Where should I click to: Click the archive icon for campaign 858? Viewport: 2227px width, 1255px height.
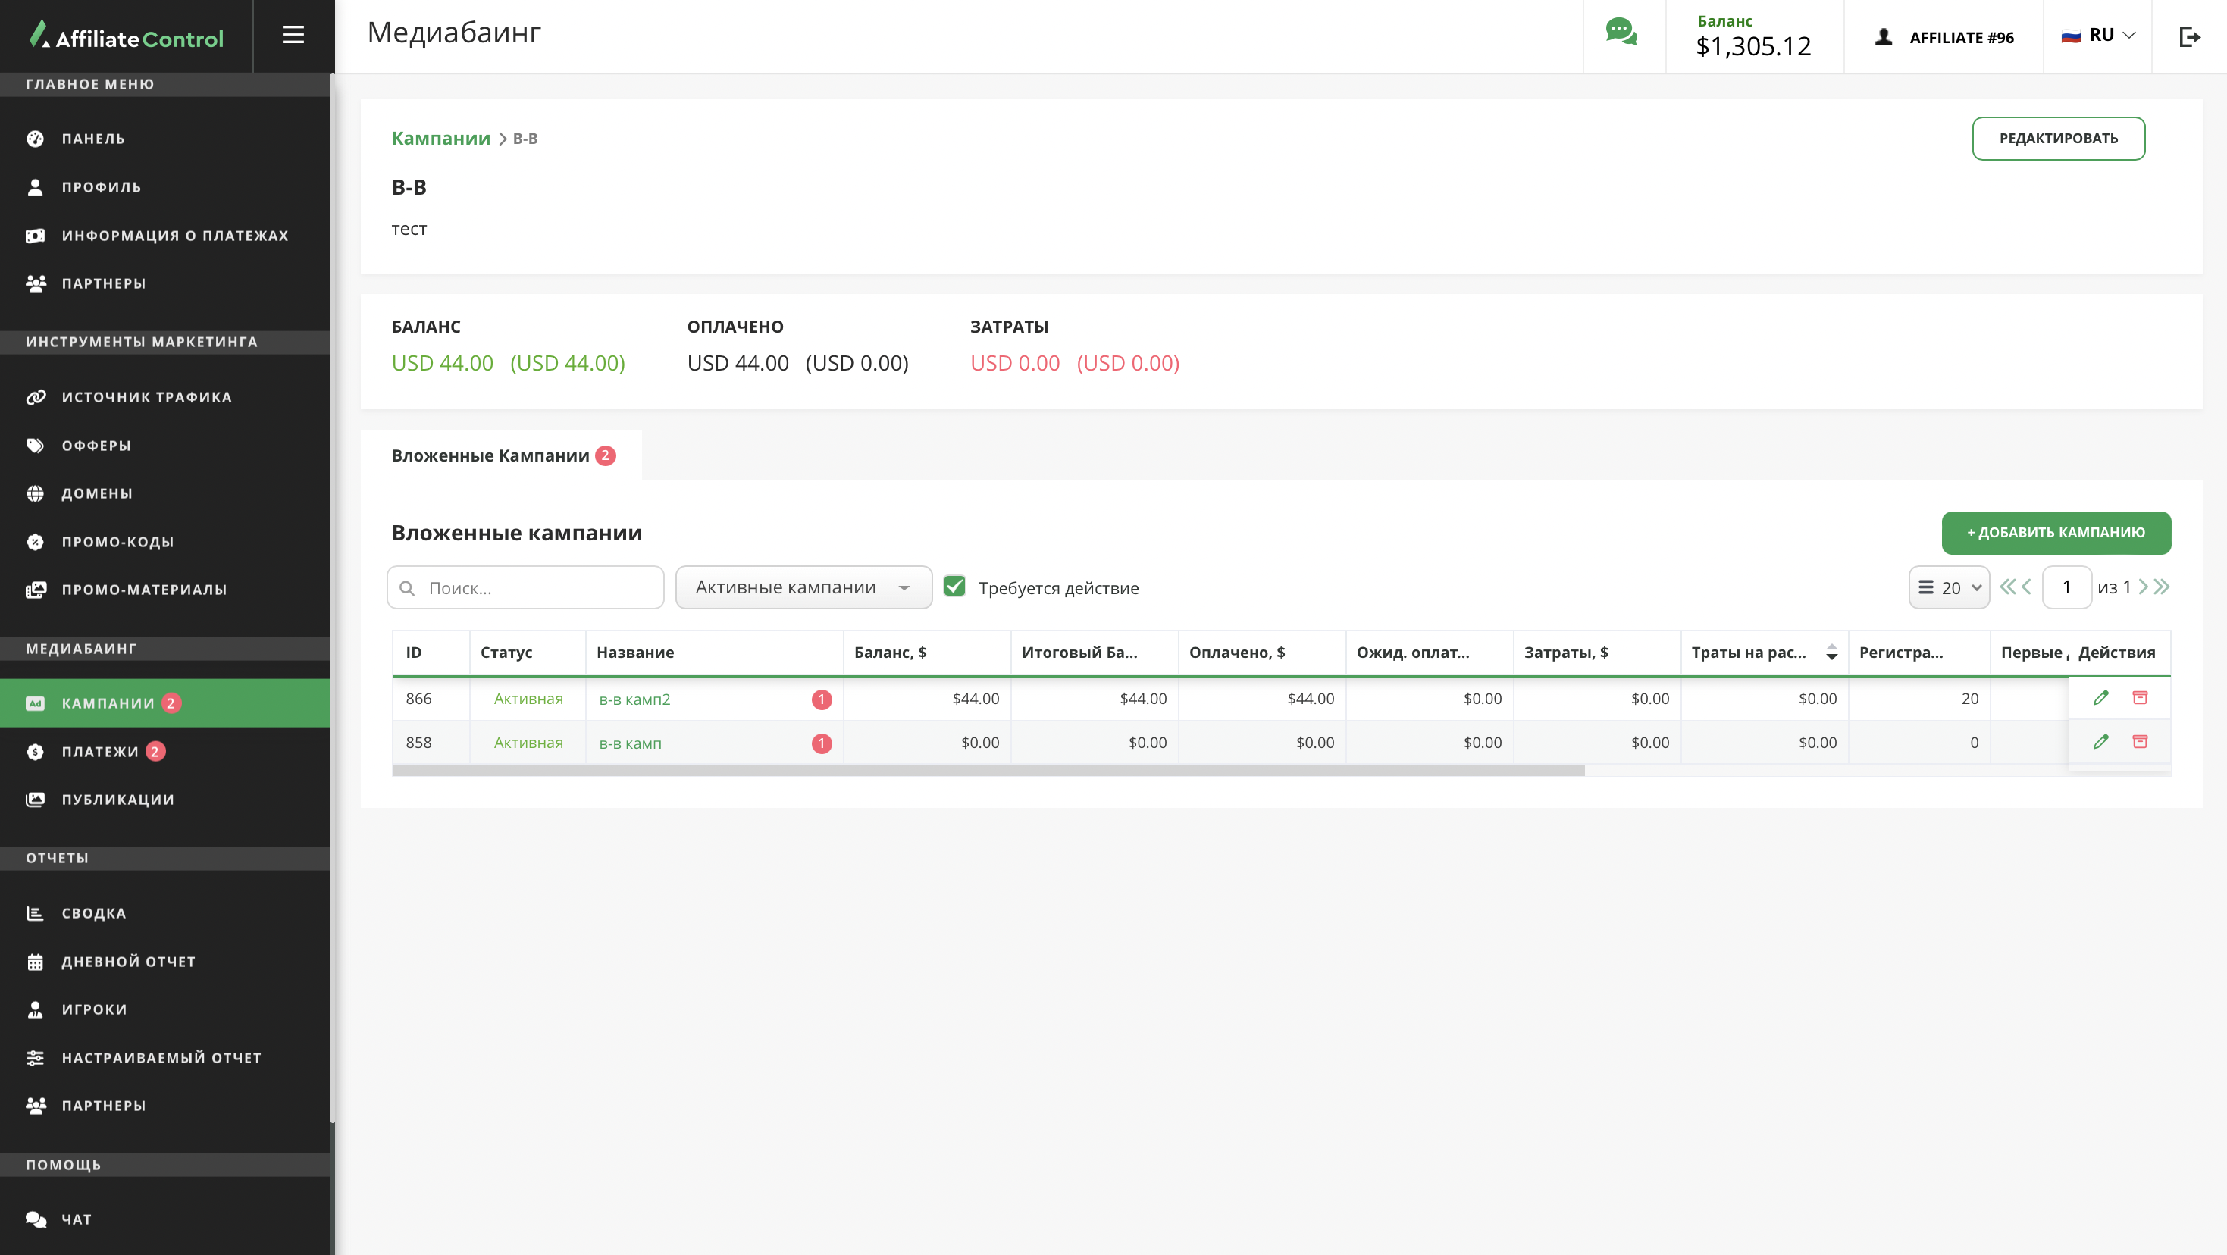[2140, 742]
